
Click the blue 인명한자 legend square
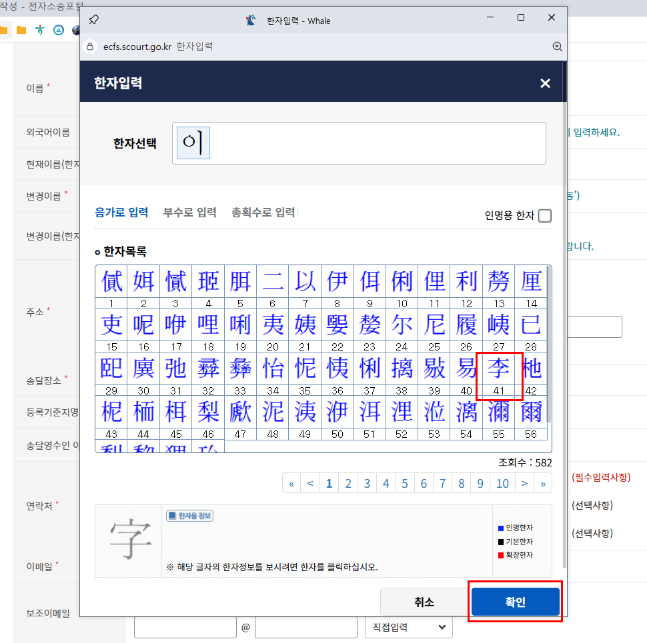[x=500, y=528]
